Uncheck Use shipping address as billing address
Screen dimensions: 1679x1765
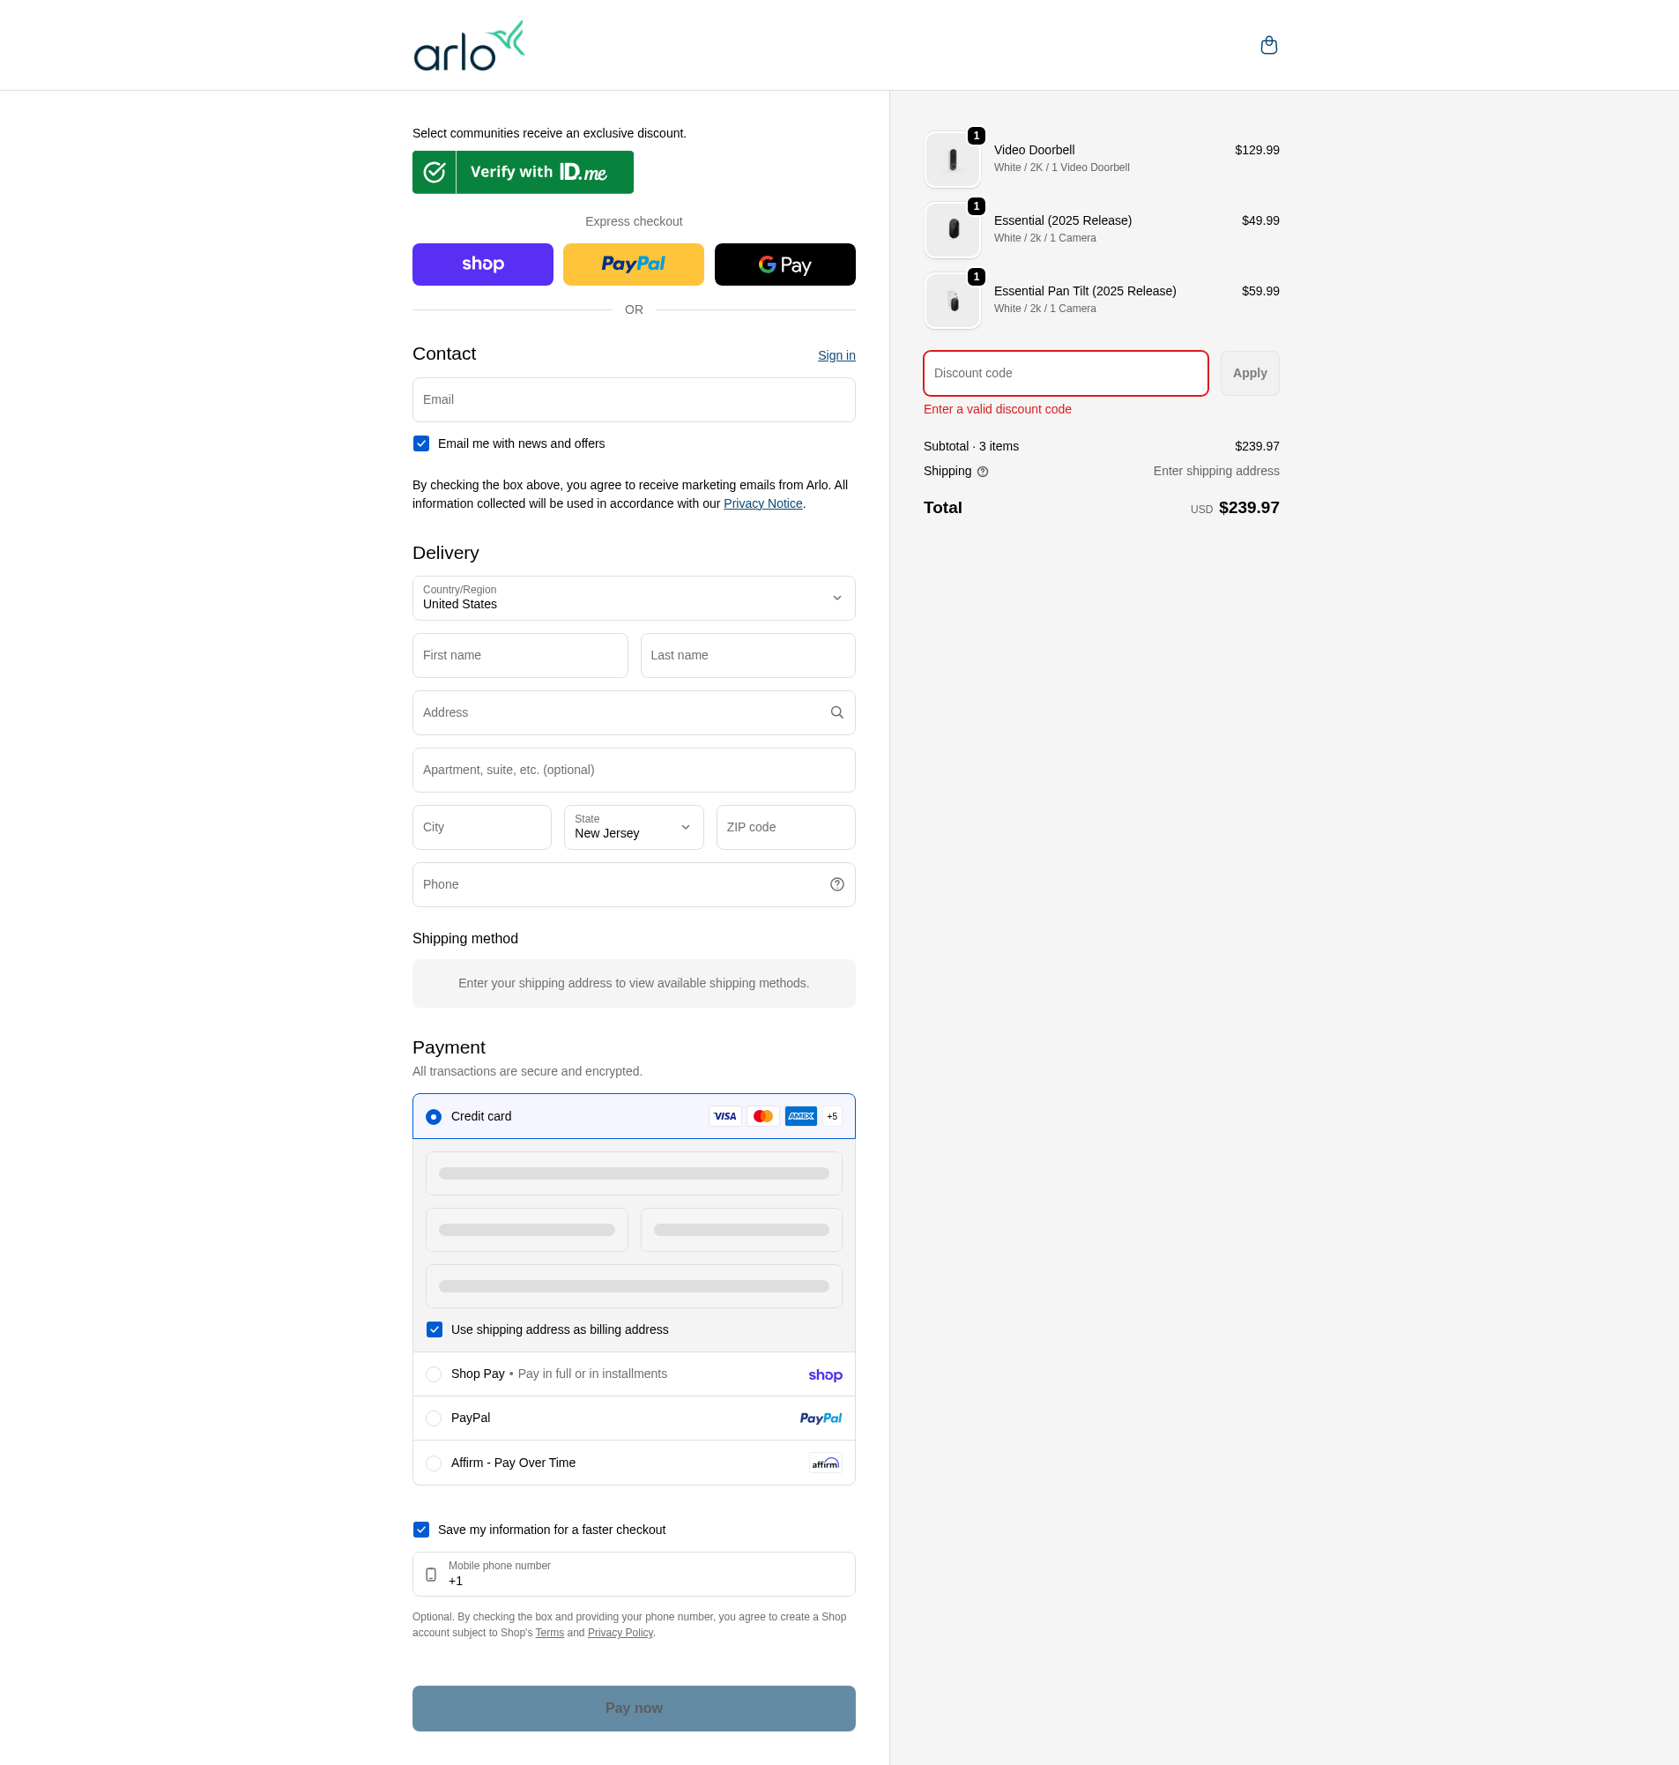point(434,1330)
